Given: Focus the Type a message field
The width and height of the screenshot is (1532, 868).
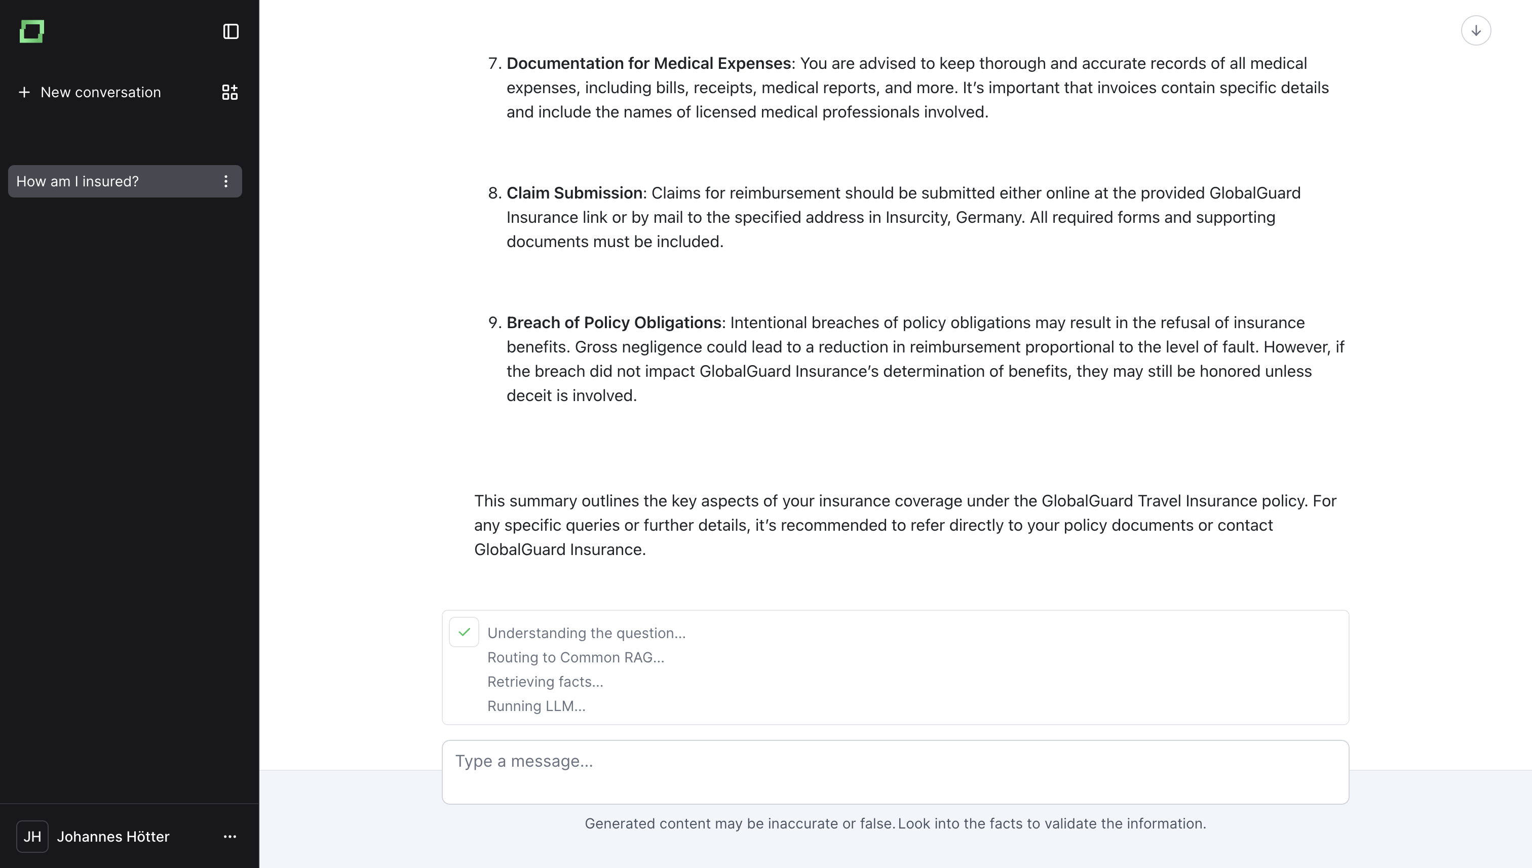Looking at the screenshot, I should [895, 772].
